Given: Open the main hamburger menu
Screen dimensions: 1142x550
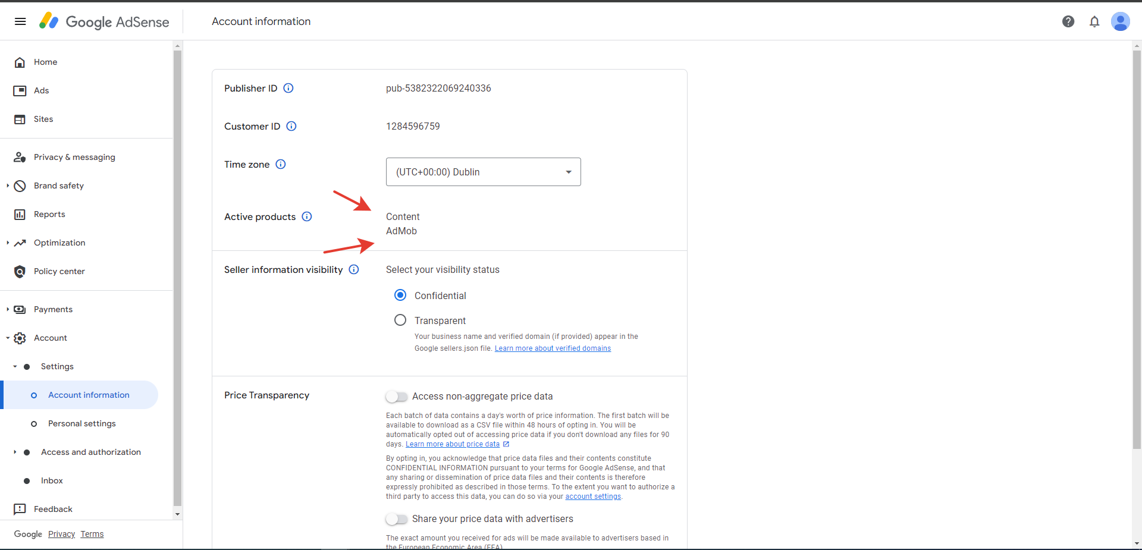Looking at the screenshot, I should (x=20, y=21).
